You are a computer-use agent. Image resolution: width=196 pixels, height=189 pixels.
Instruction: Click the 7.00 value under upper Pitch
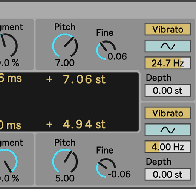(65, 63)
